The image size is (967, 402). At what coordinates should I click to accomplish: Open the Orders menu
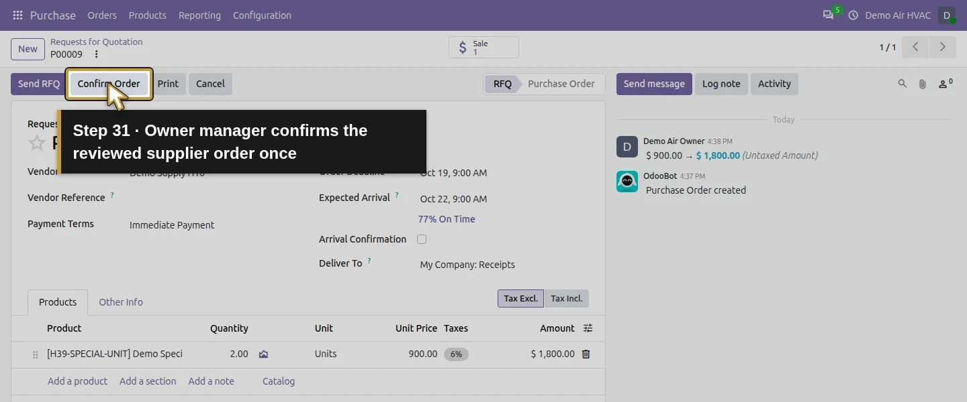point(102,15)
